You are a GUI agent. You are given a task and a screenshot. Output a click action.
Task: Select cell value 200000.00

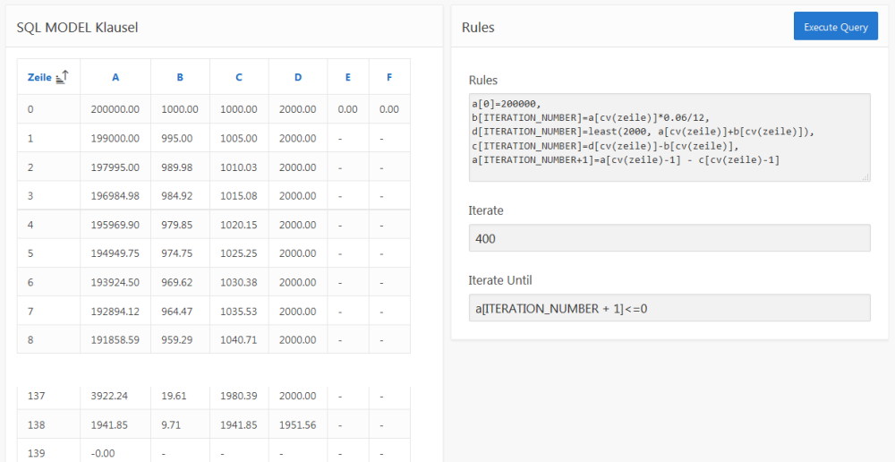tap(115, 109)
